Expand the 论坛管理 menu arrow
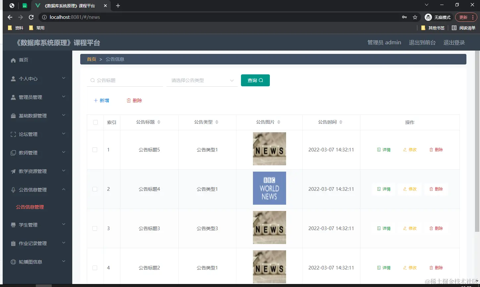Screen dimensions: 480x287 (64, 134)
